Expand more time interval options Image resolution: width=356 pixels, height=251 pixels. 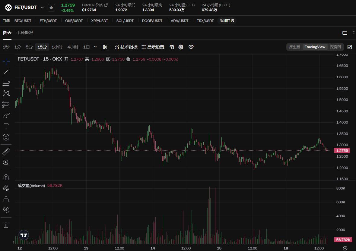[x=95, y=47]
